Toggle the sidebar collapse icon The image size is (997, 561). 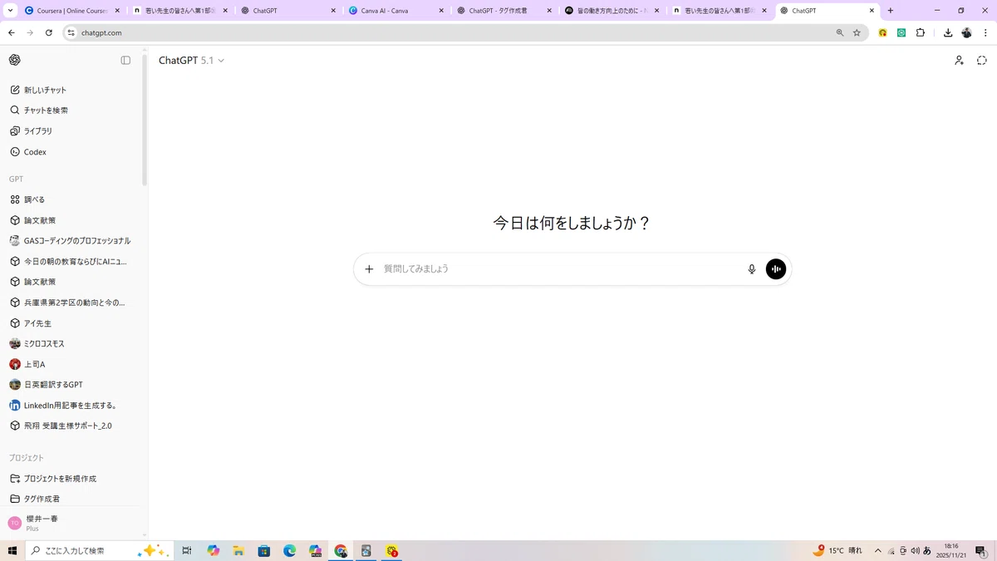pos(125,60)
